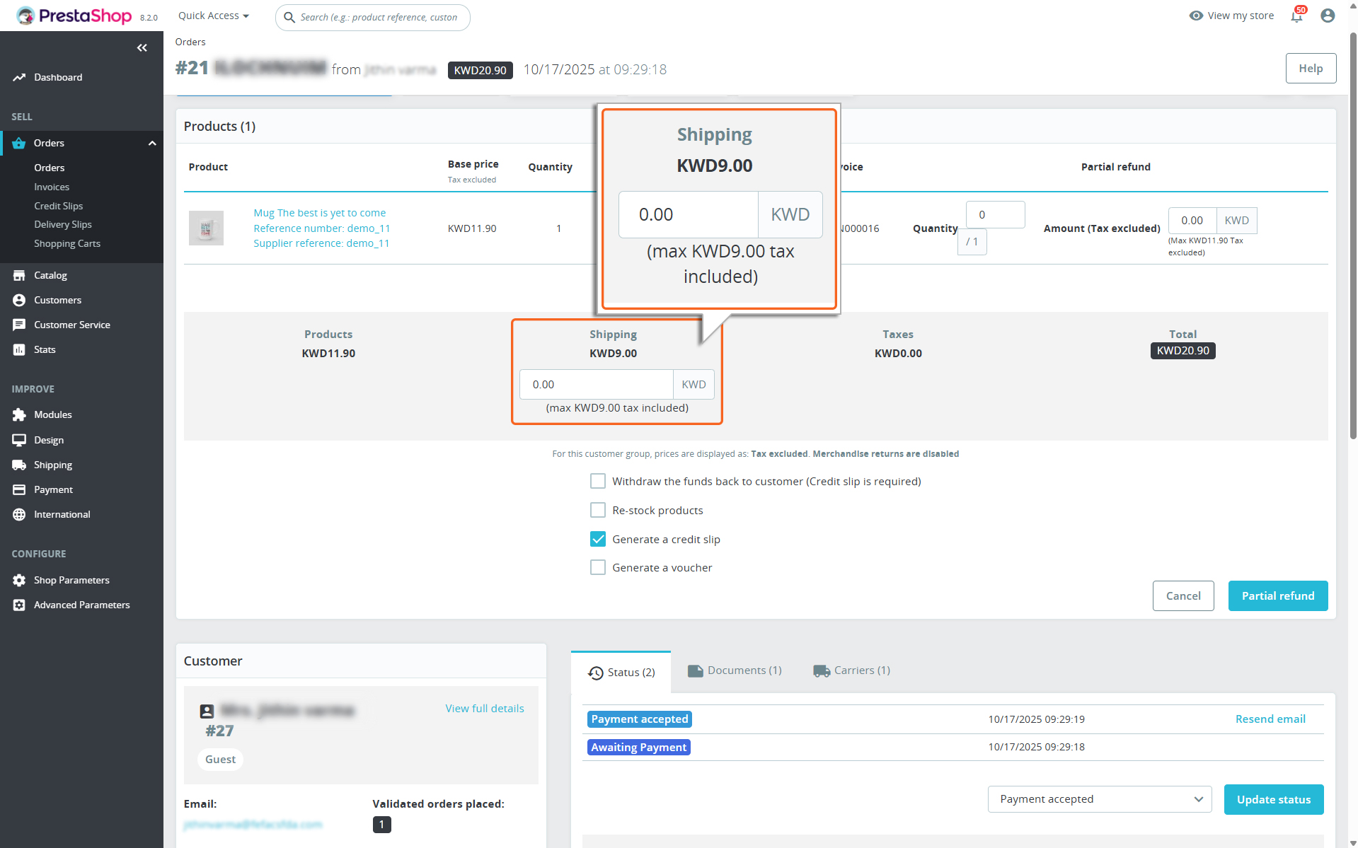Image resolution: width=1358 pixels, height=848 pixels.
Task: Open View full details link
Action: pyautogui.click(x=484, y=708)
